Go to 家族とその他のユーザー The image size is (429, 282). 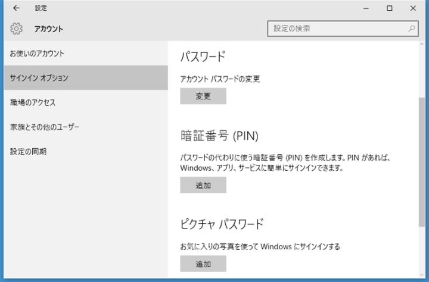tap(86, 127)
